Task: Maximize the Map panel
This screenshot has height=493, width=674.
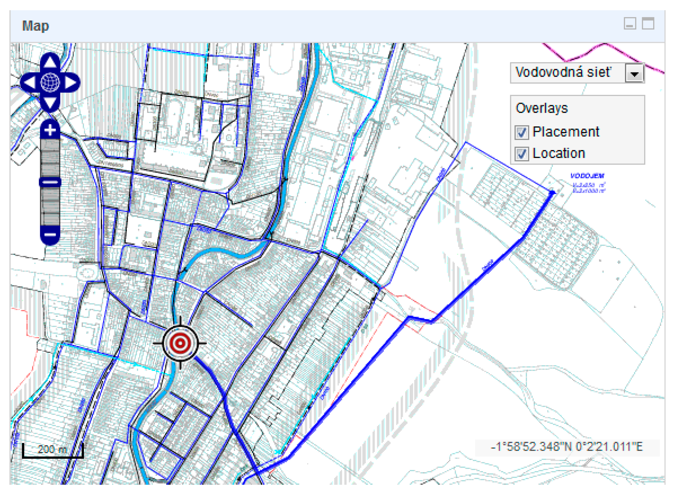Action: point(648,23)
